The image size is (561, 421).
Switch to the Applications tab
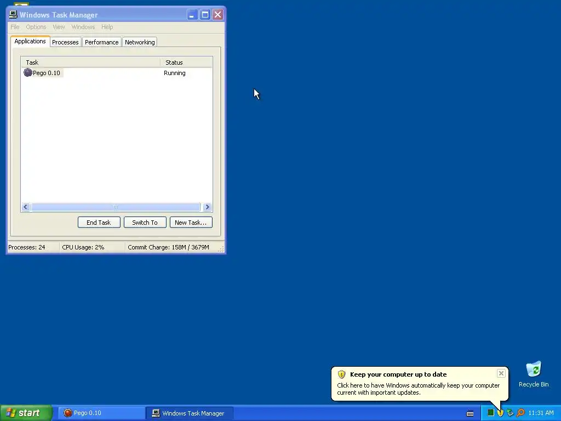pyautogui.click(x=30, y=41)
